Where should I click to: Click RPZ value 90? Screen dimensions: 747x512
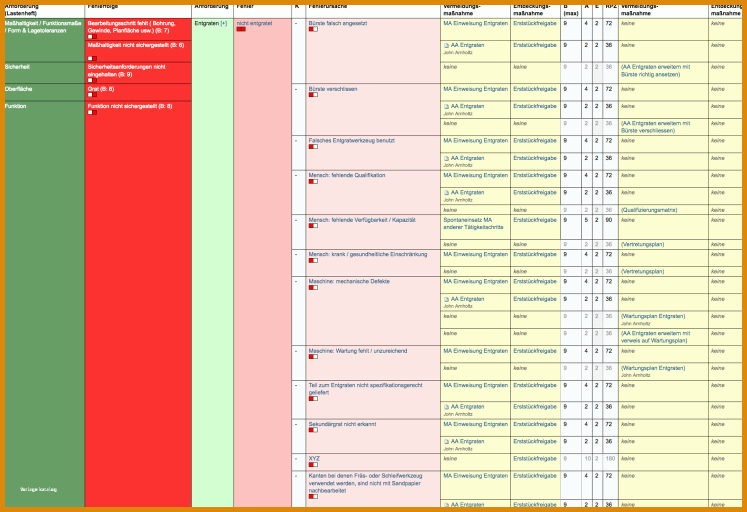click(x=608, y=220)
